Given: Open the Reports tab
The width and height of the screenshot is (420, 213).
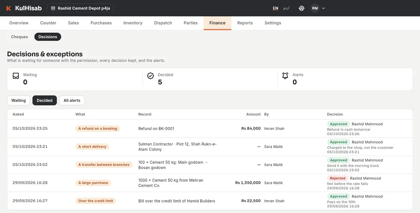Looking at the screenshot, I should [245, 23].
